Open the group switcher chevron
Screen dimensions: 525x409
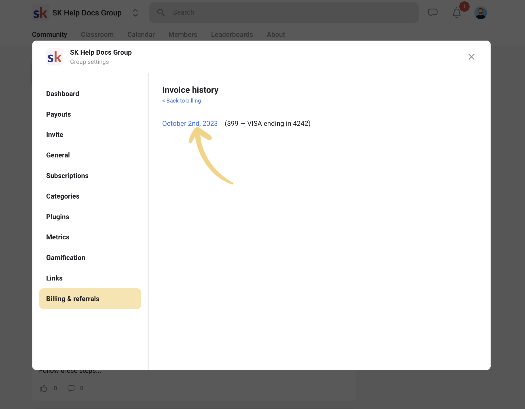[x=135, y=12]
